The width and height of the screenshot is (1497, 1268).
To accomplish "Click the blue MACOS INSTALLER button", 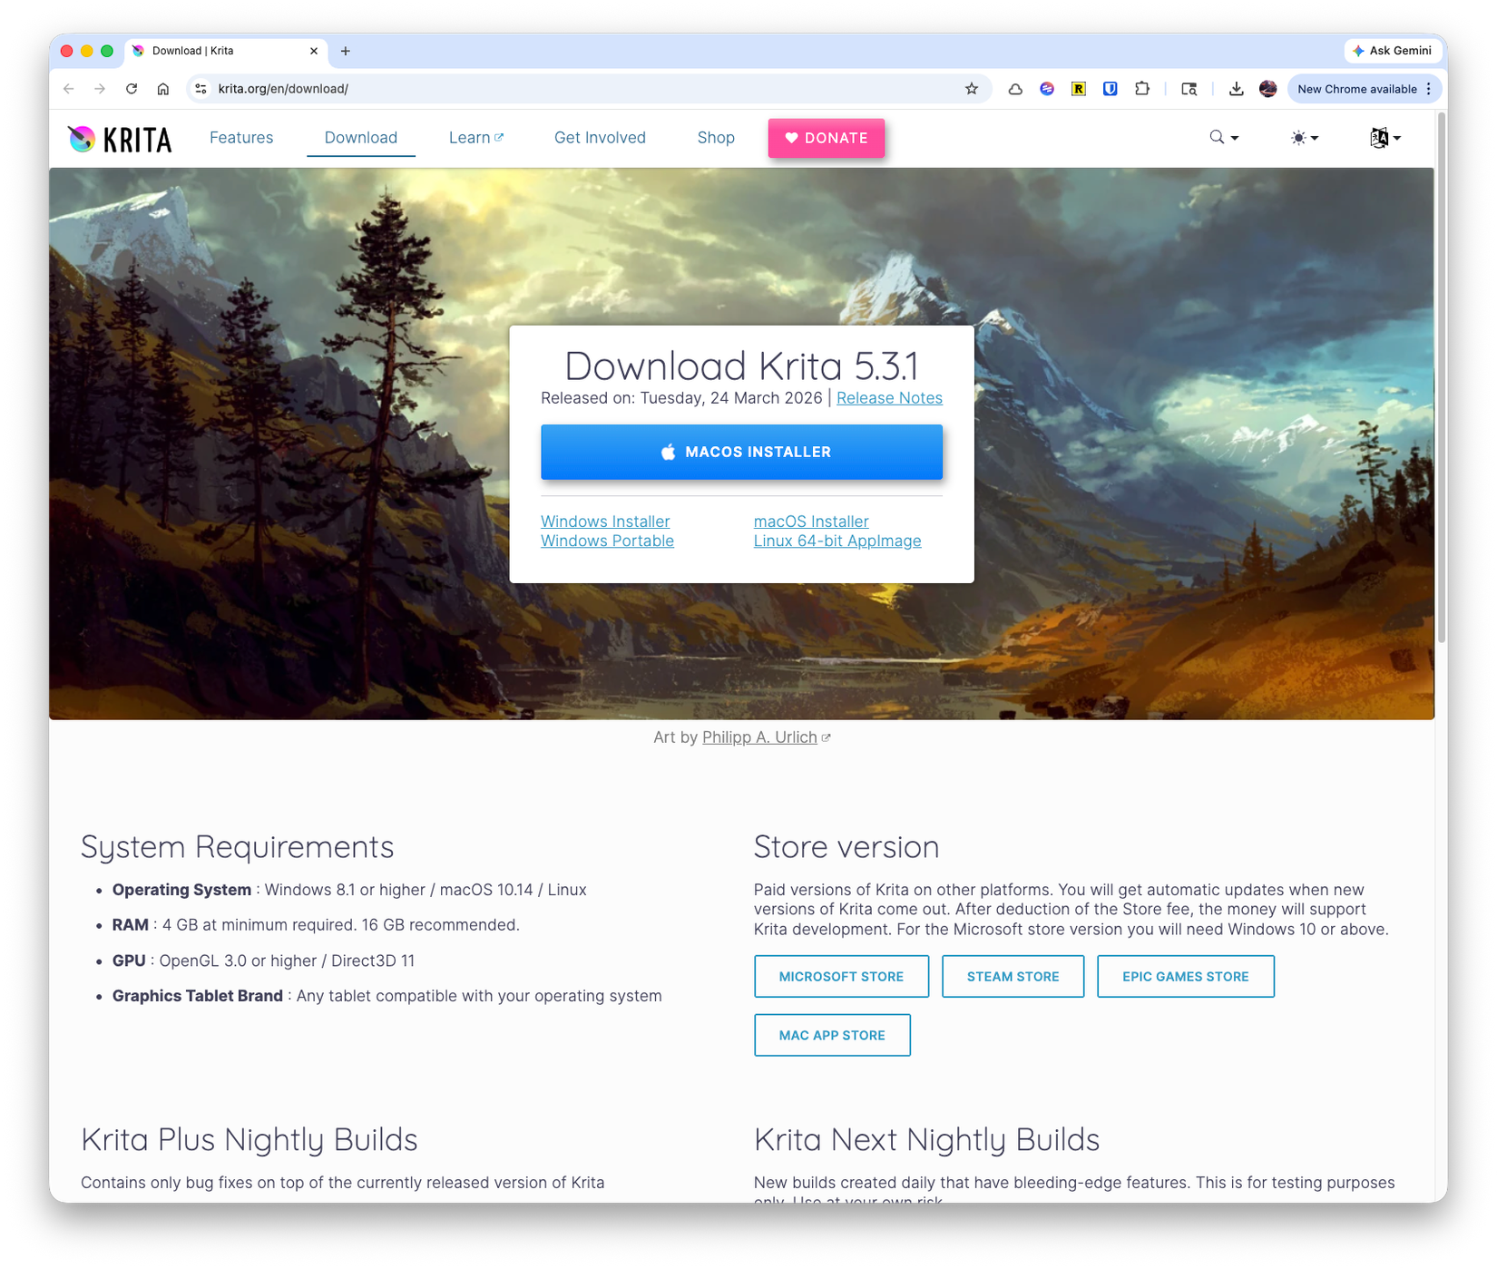I will [741, 452].
